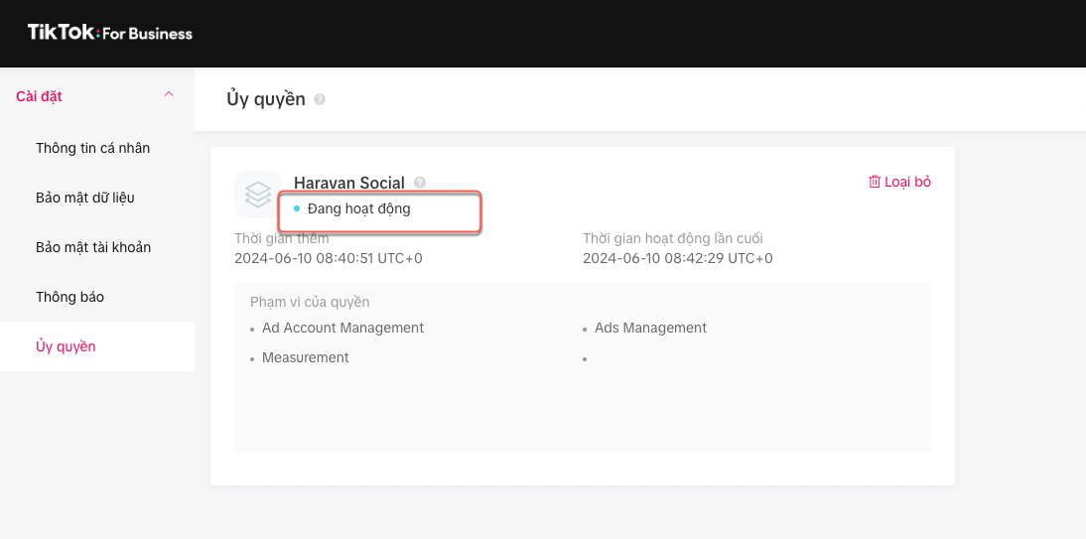The width and height of the screenshot is (1086, 539).
Task: Click the TikTok For Business logo
Action: [x=110, y=33]
